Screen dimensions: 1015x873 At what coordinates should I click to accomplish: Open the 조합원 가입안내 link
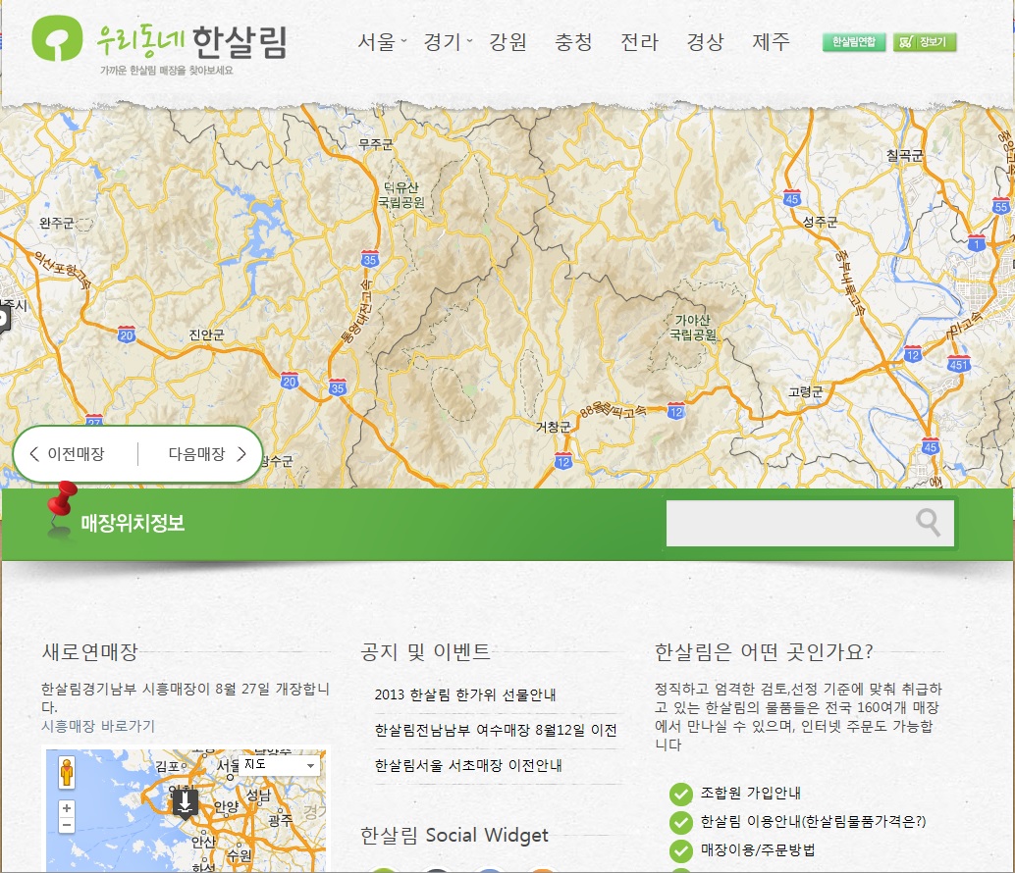click(x=751, y=793)
